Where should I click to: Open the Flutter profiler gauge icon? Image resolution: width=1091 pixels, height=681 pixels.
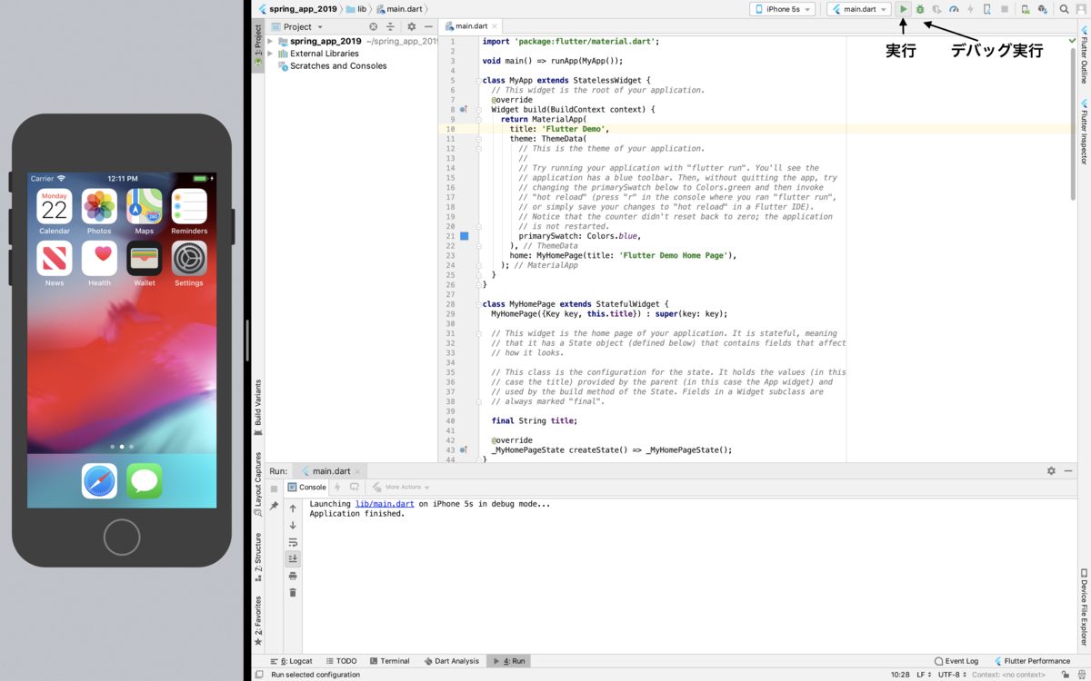(x=954, y=9)
